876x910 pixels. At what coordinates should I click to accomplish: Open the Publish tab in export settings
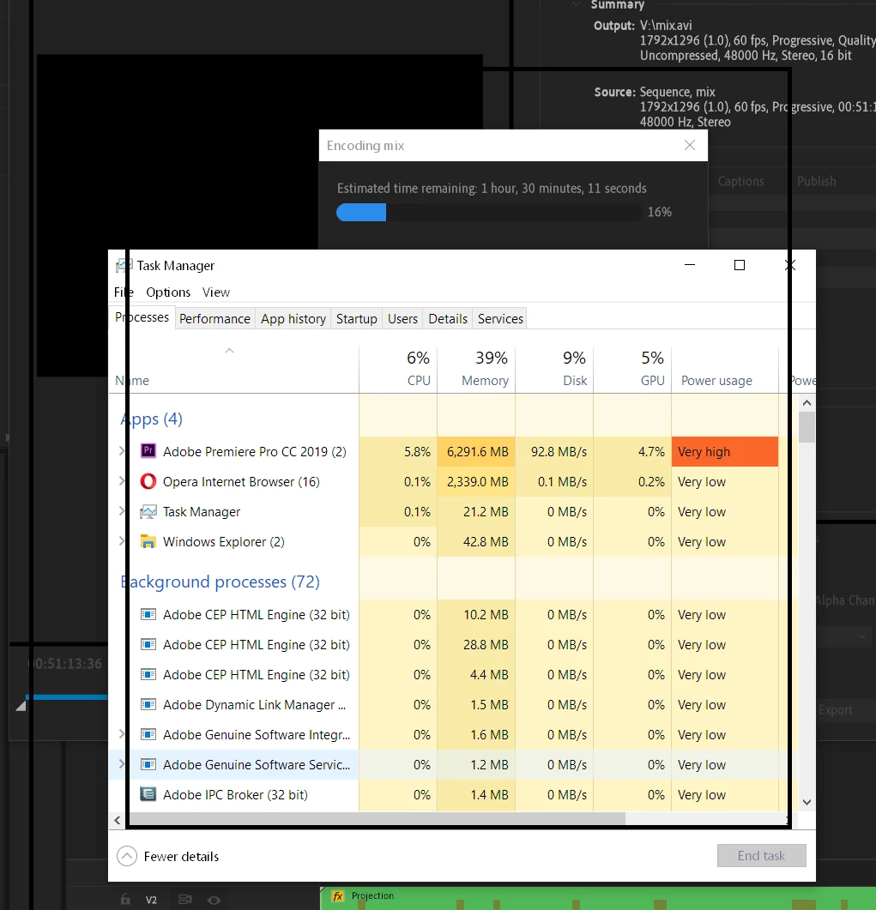816,181
